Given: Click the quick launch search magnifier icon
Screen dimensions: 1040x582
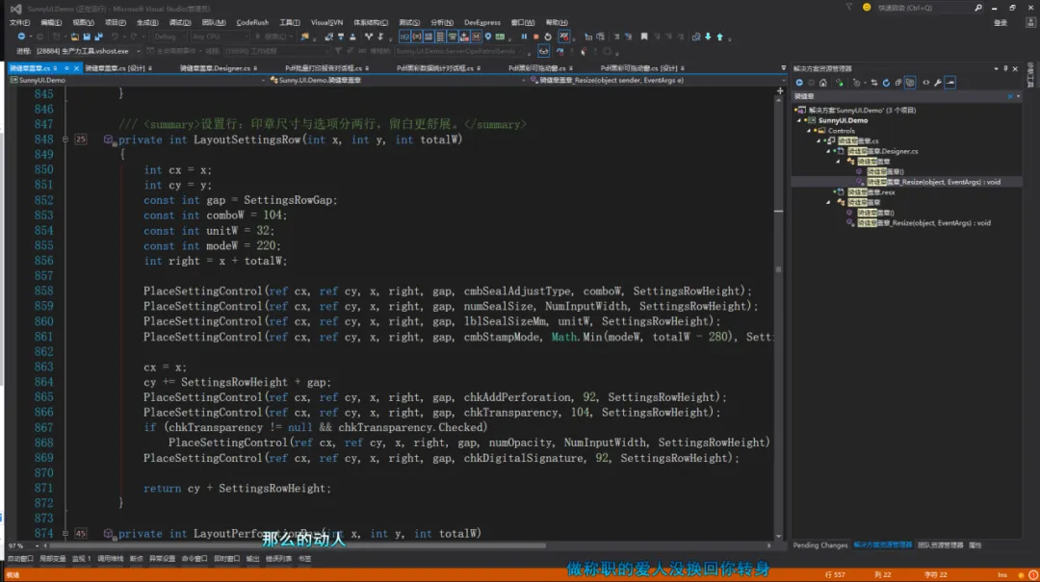Looking at the screenshot, I should click(x=978, y=8).
